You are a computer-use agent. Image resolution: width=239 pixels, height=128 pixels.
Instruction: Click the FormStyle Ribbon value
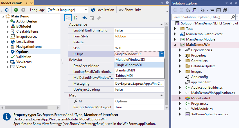point(139,36)
